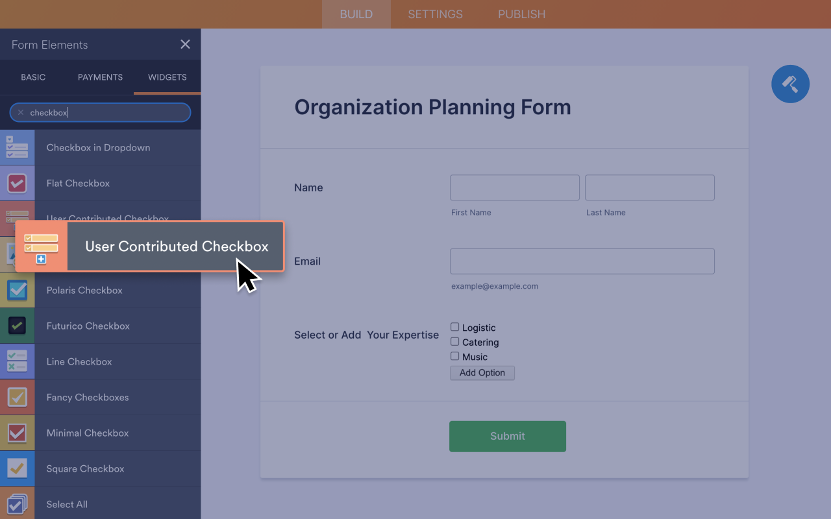Add the Square Checkbox widget

17,468
